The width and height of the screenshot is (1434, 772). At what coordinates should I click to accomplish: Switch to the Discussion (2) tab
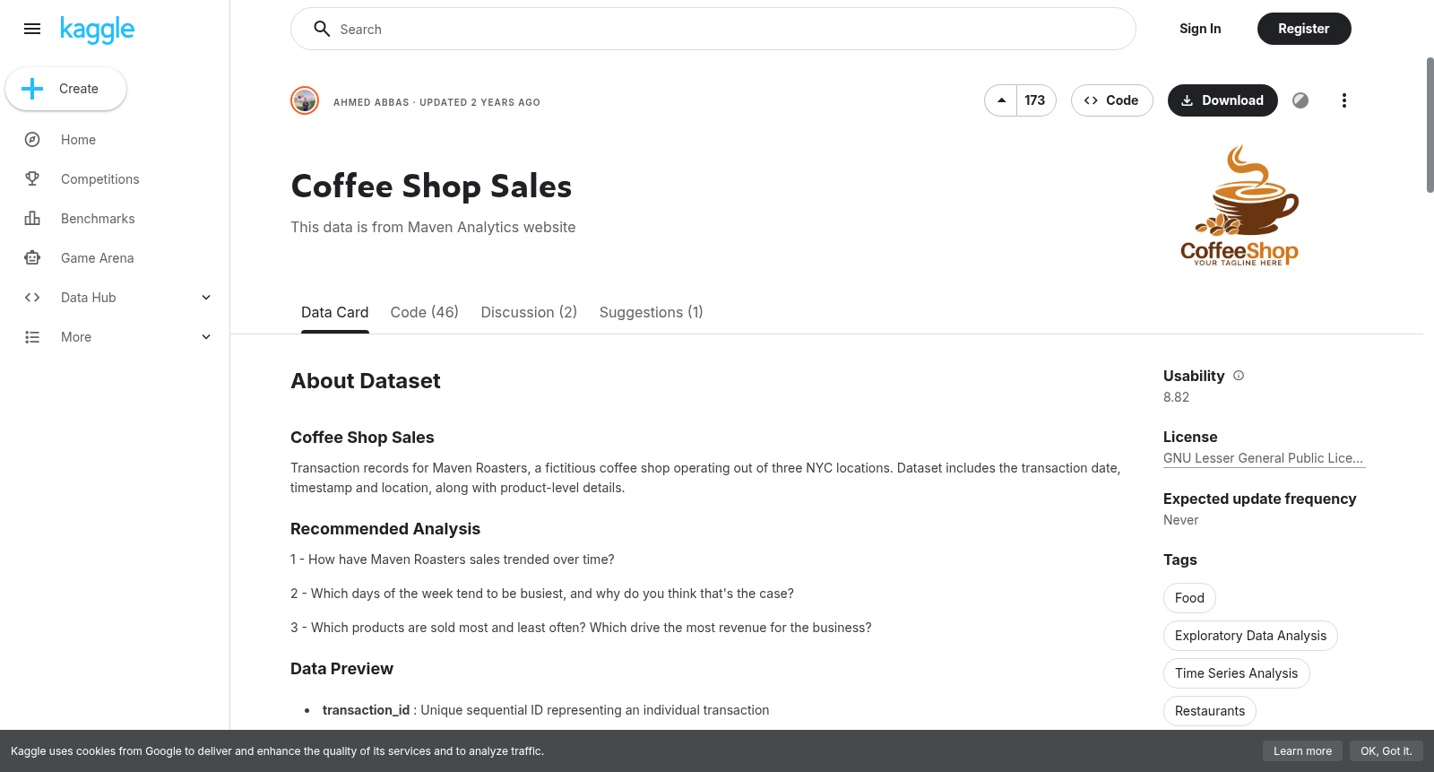coord(529,312)
